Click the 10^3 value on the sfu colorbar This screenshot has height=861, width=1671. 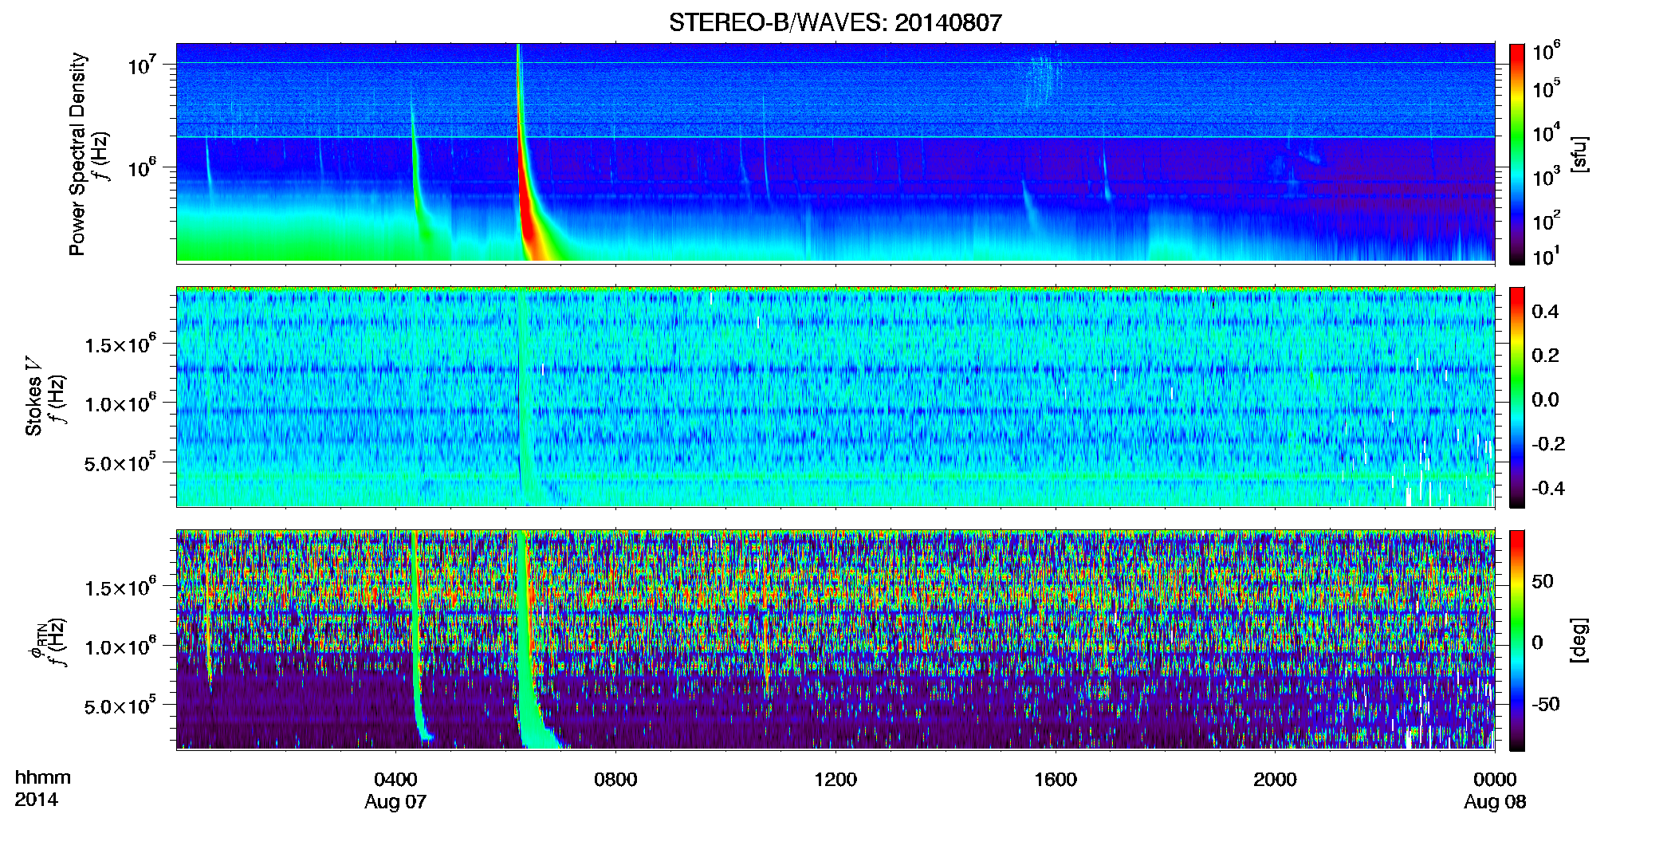1546,176
